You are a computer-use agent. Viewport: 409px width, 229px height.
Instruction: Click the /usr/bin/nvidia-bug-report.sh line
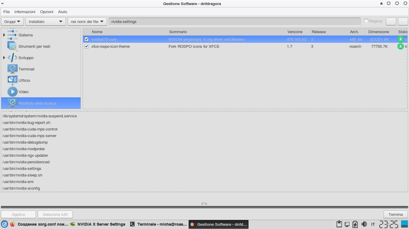coord(26,122)
